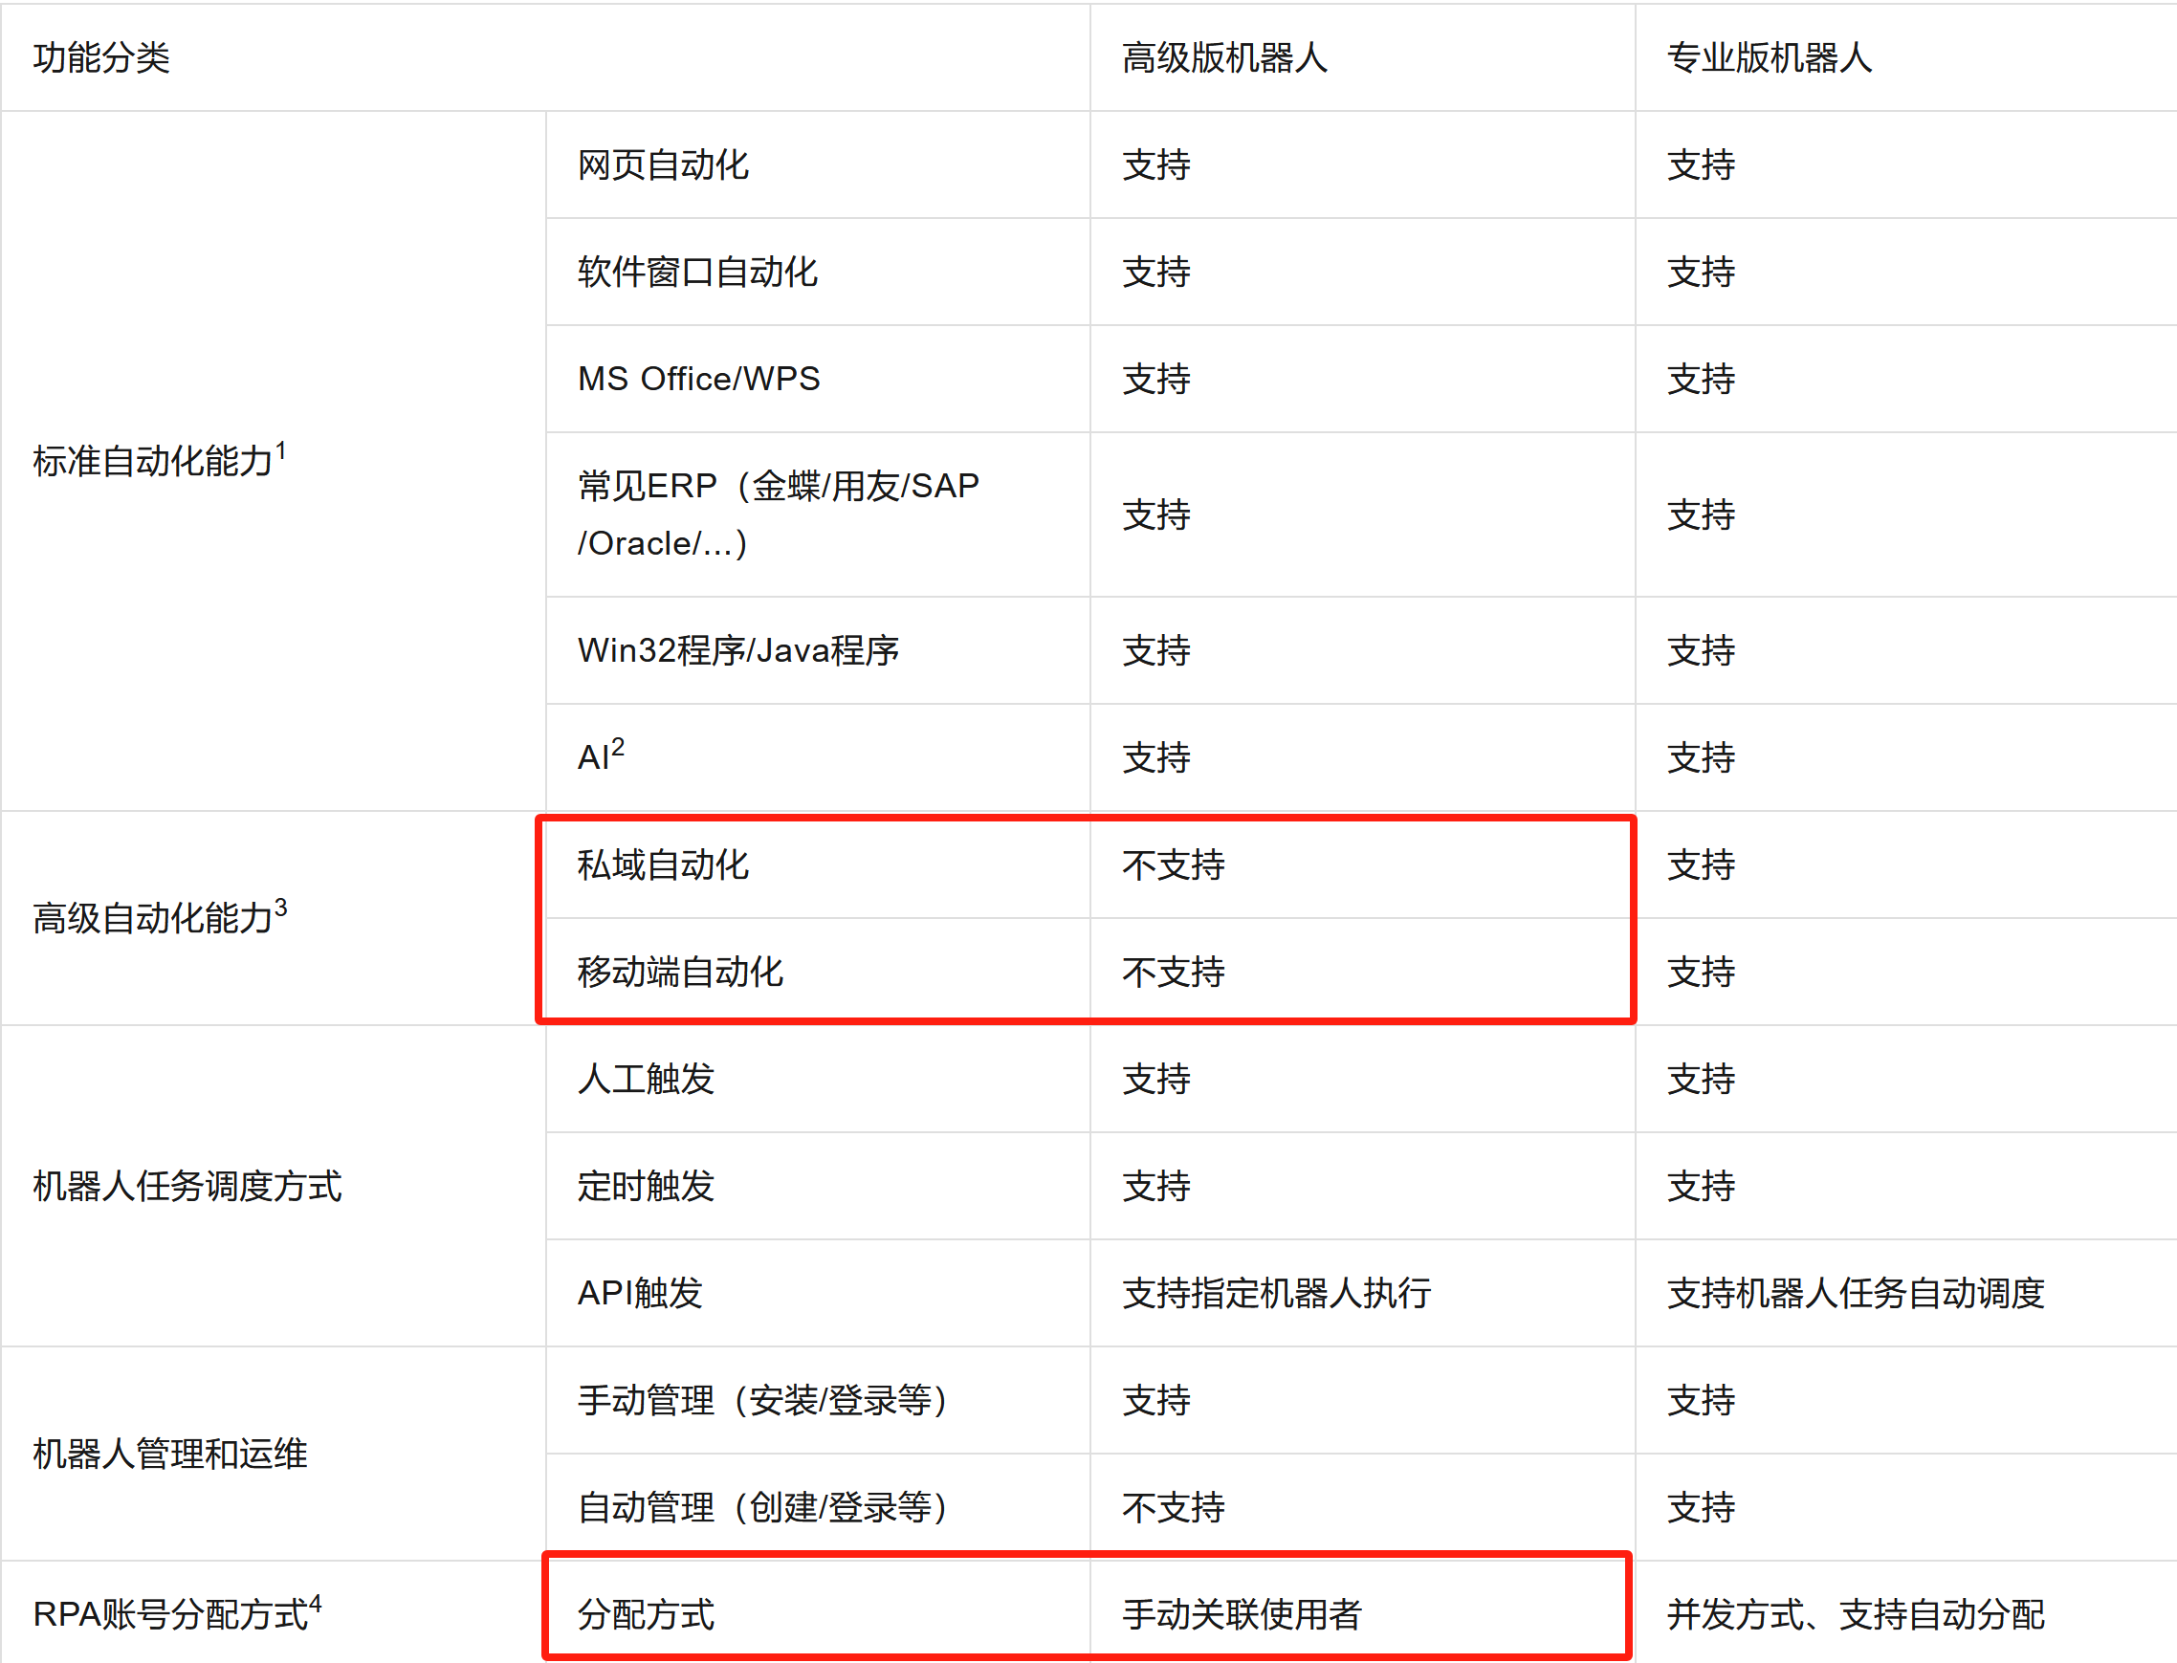Click 支持指定机器人执行 in API触发 row
The width and height of the screenshot is (2177, 1663).
[x=1275, y=1293]
